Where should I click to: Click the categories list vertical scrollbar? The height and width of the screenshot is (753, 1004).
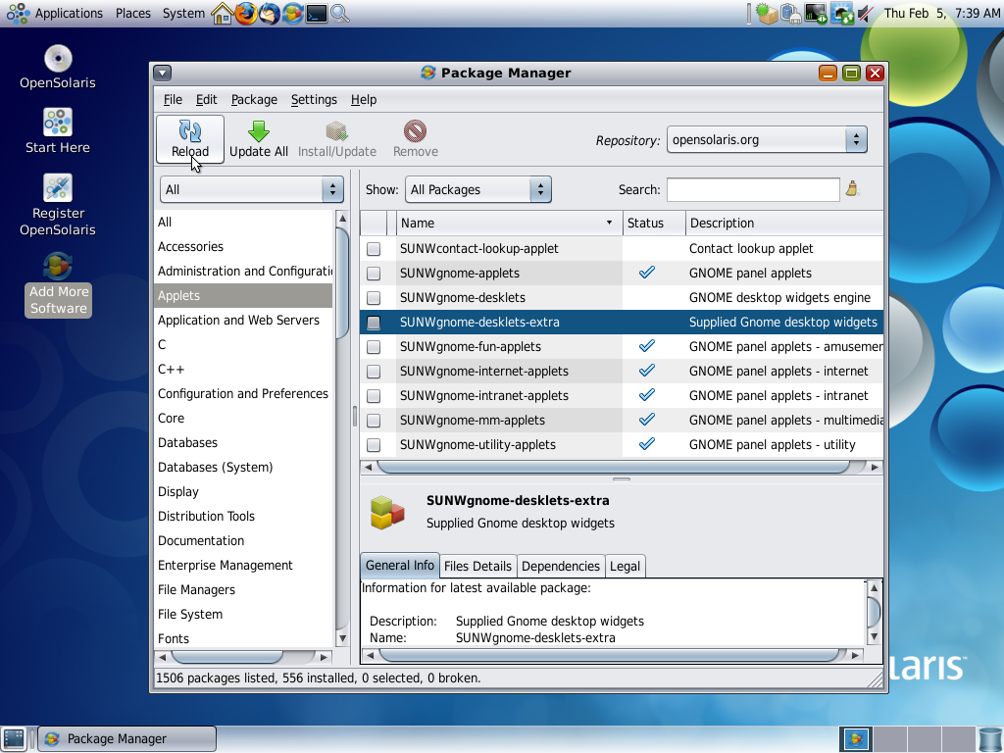(x=342, y=427)
